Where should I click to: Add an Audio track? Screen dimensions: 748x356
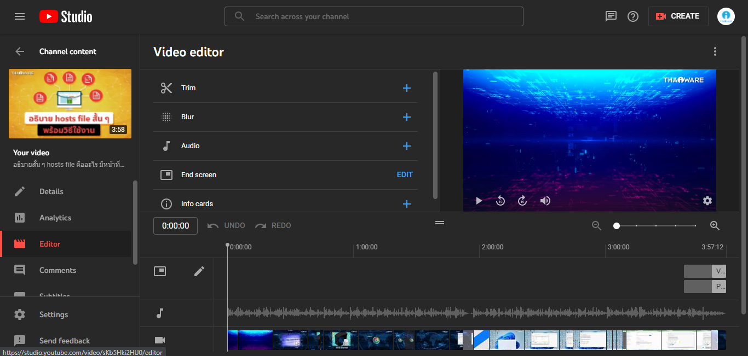click(406, 146)
